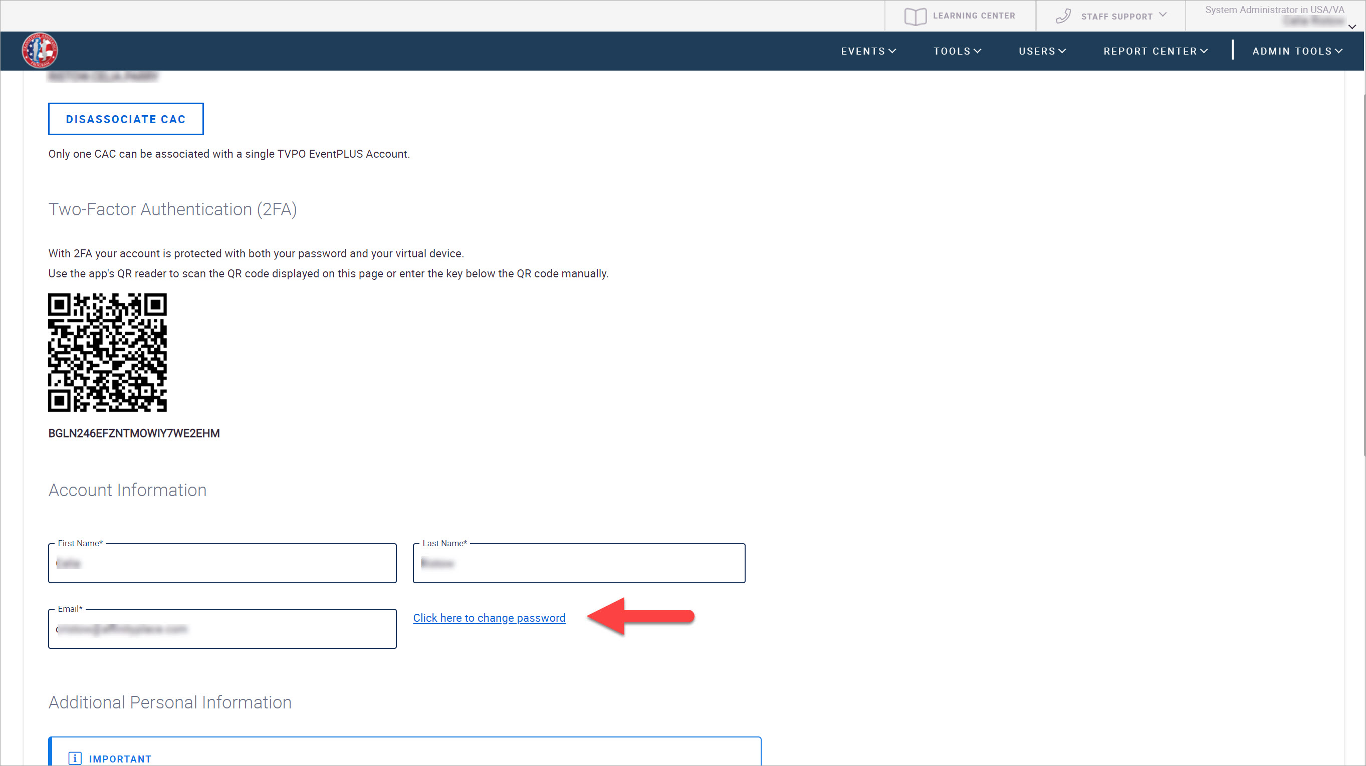Expand the Users menu

click(x=1042, y=52)
